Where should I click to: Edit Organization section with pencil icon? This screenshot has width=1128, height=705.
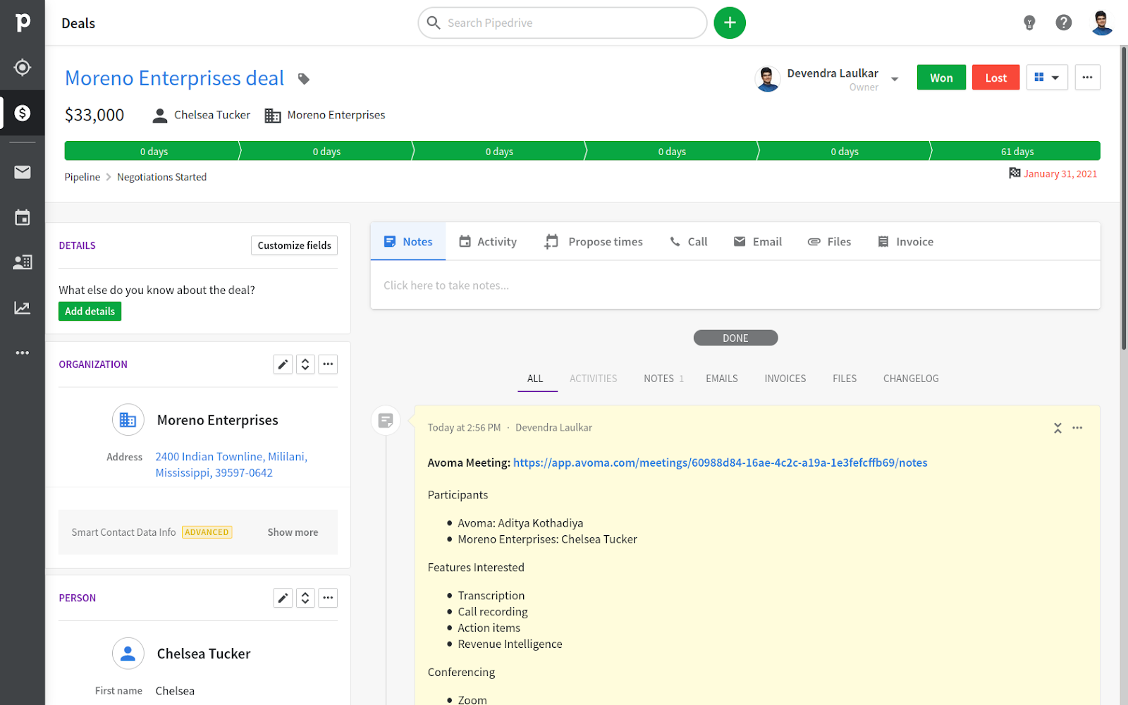(283, 364)
